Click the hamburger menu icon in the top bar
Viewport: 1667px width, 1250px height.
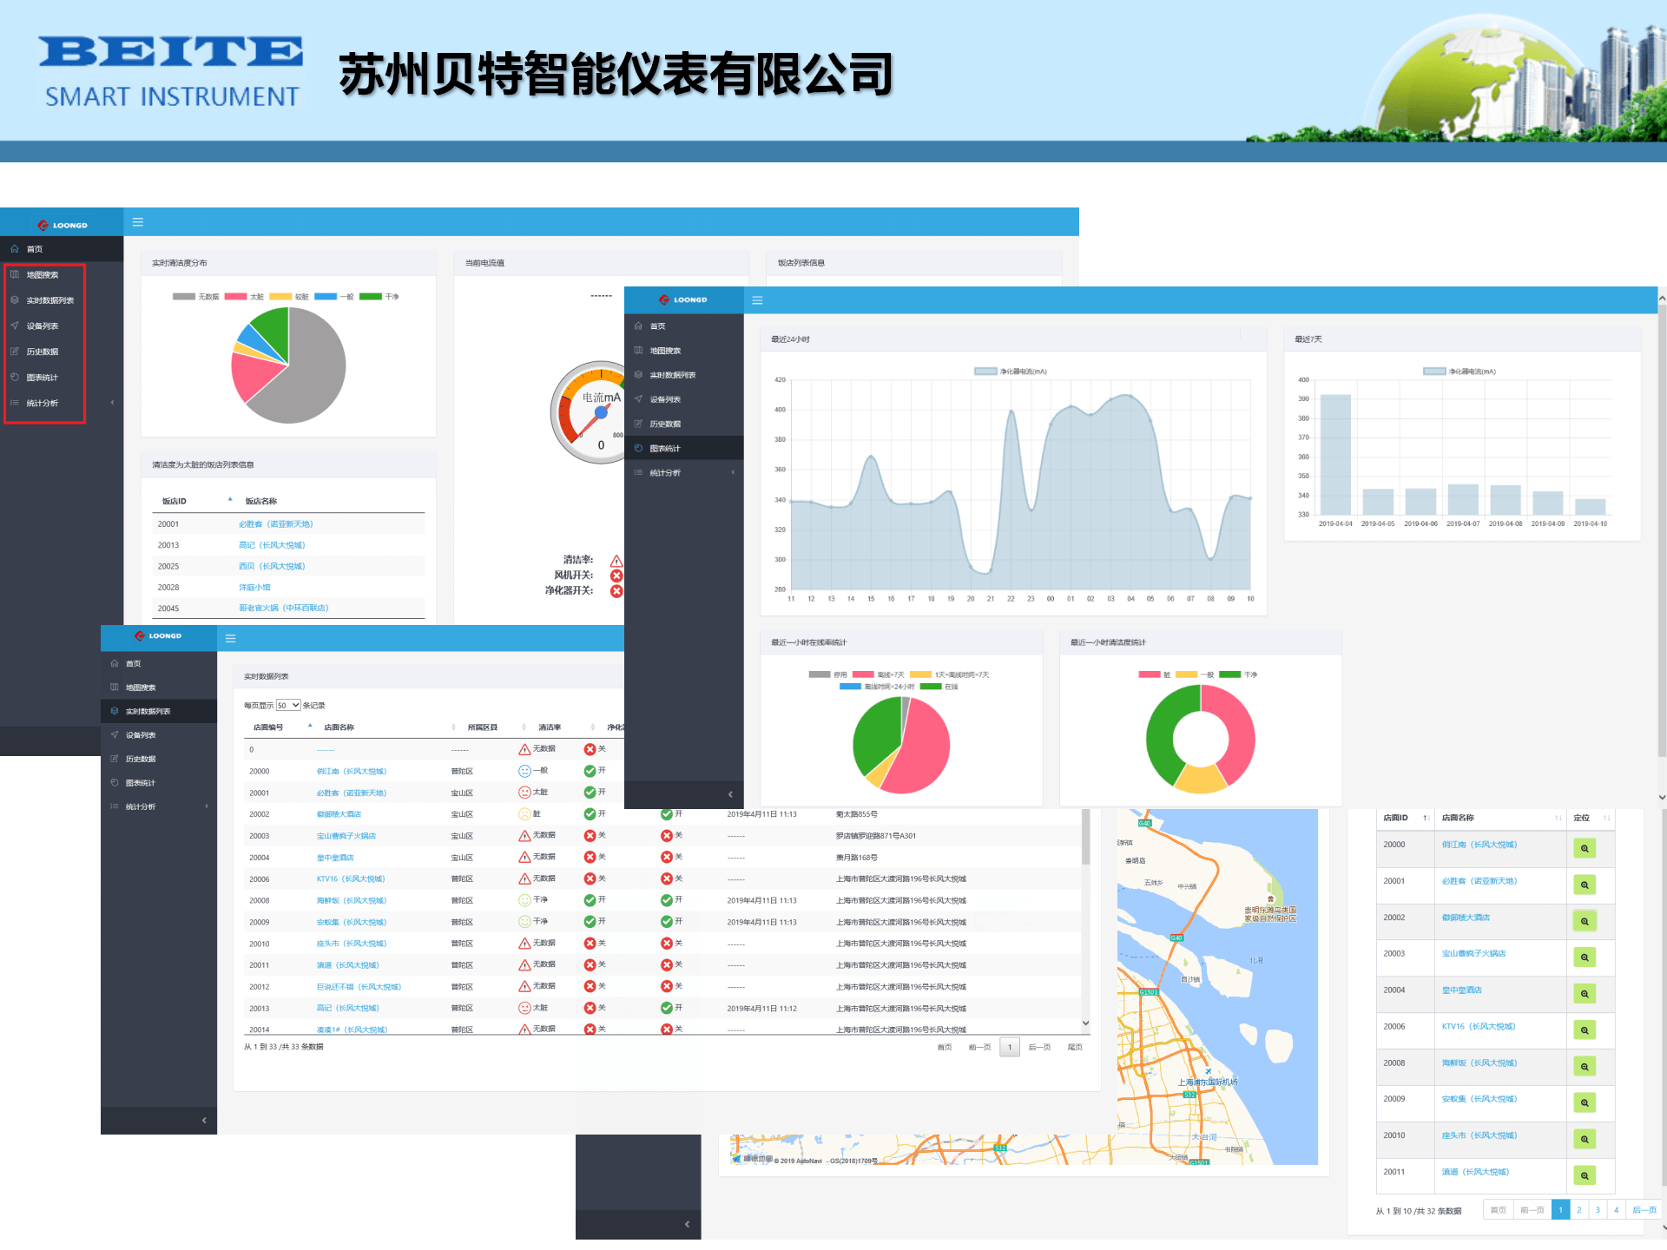coord(138,221)
